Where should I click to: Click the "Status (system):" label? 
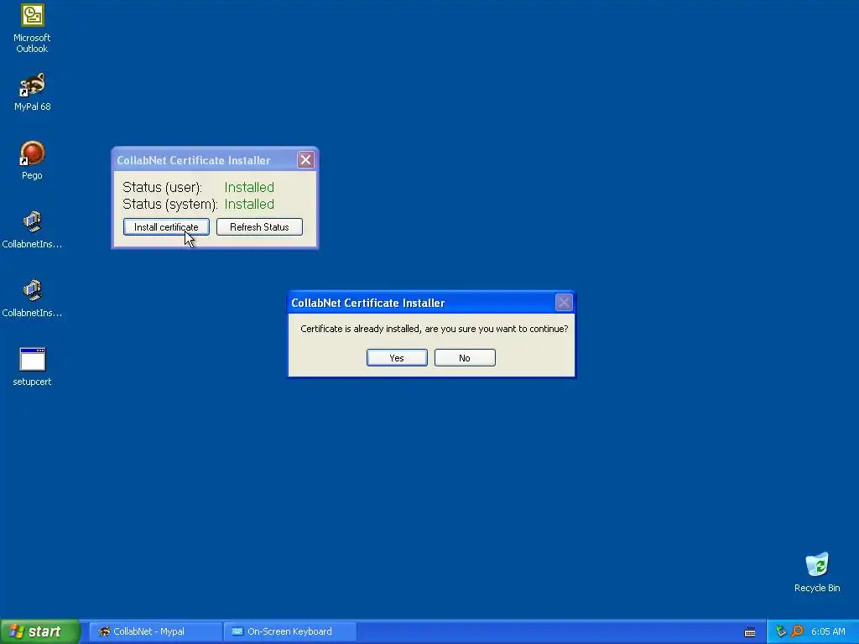click(169, 205)
